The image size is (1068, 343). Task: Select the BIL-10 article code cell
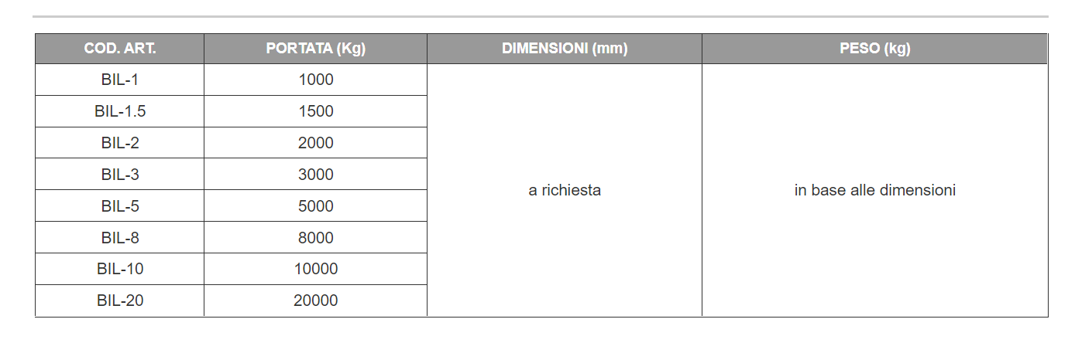pyautogui.click(x=120, y=269)
